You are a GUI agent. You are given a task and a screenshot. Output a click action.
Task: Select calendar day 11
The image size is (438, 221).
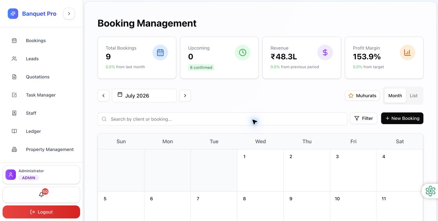point(400,206)
